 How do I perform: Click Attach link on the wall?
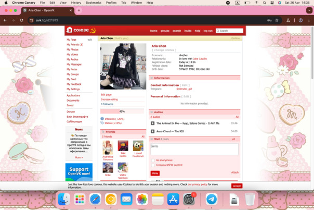pos(235,172)
